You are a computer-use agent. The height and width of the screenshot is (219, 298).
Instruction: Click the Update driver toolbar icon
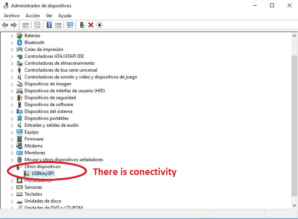(x=82, y=25)
